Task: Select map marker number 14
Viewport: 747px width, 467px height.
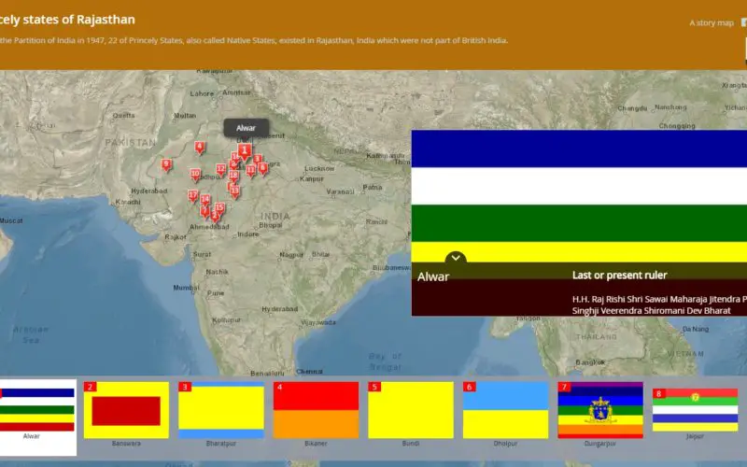Action: [x=205, y=201]
